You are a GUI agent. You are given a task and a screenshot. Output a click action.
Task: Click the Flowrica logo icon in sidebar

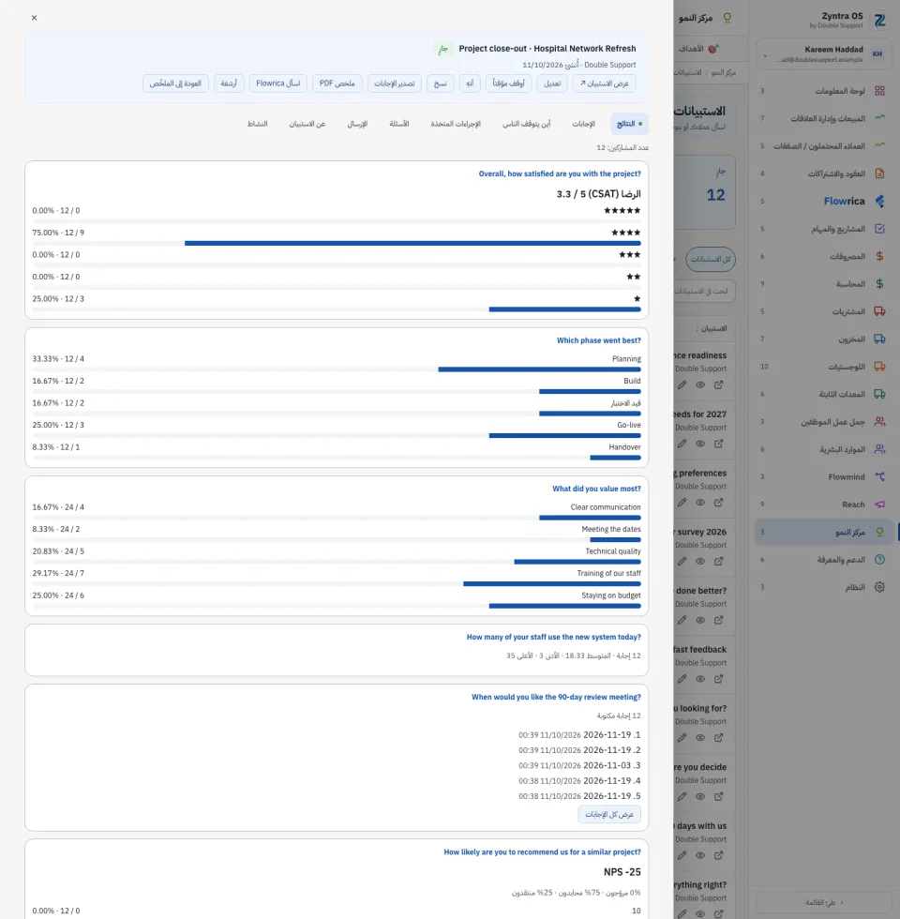(x=879, y=201)
